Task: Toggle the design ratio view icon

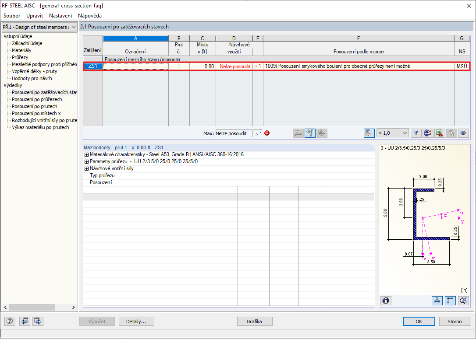Action: [x=310, y=133]
